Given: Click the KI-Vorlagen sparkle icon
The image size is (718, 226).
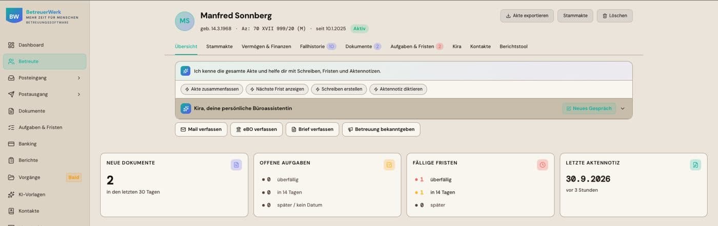Looking at the screenshot, I should [x=11, y=194].
